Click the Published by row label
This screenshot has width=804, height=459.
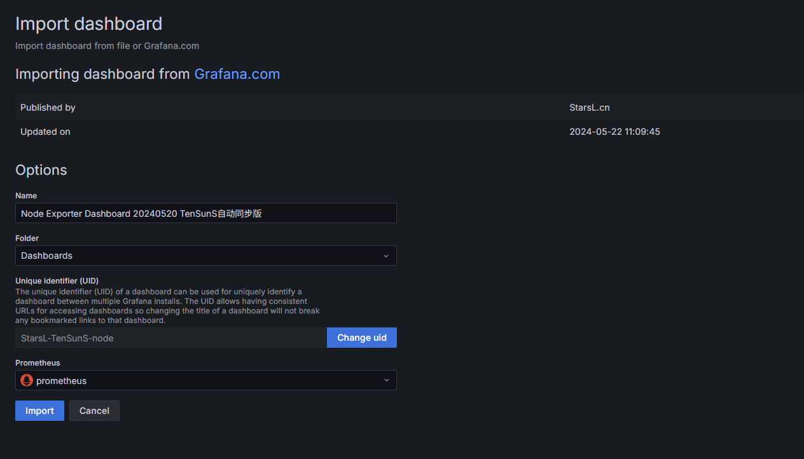[48, 107]
